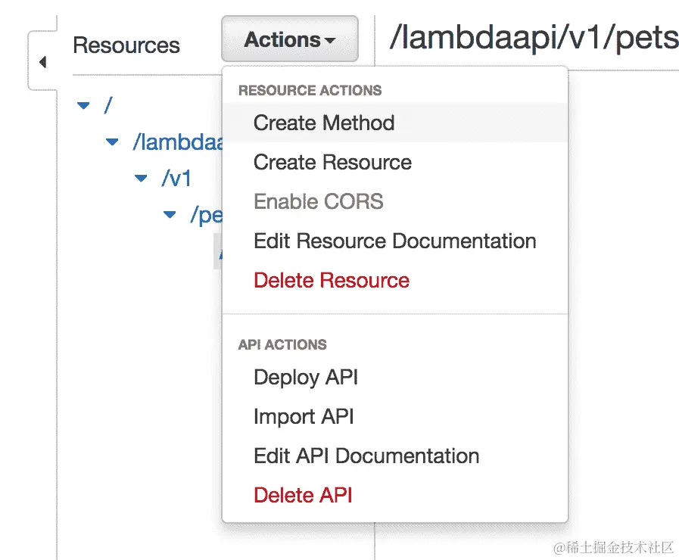This screenshot has height=560, width=679.
Task: Collapse the left sidebar panel arrow
Action: (42, 61)
